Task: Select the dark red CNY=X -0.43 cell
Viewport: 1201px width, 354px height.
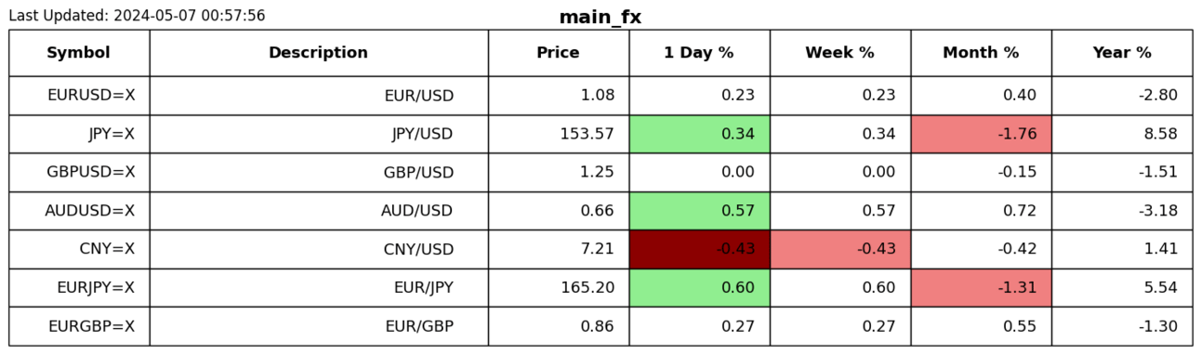Action: coord(699,249)
